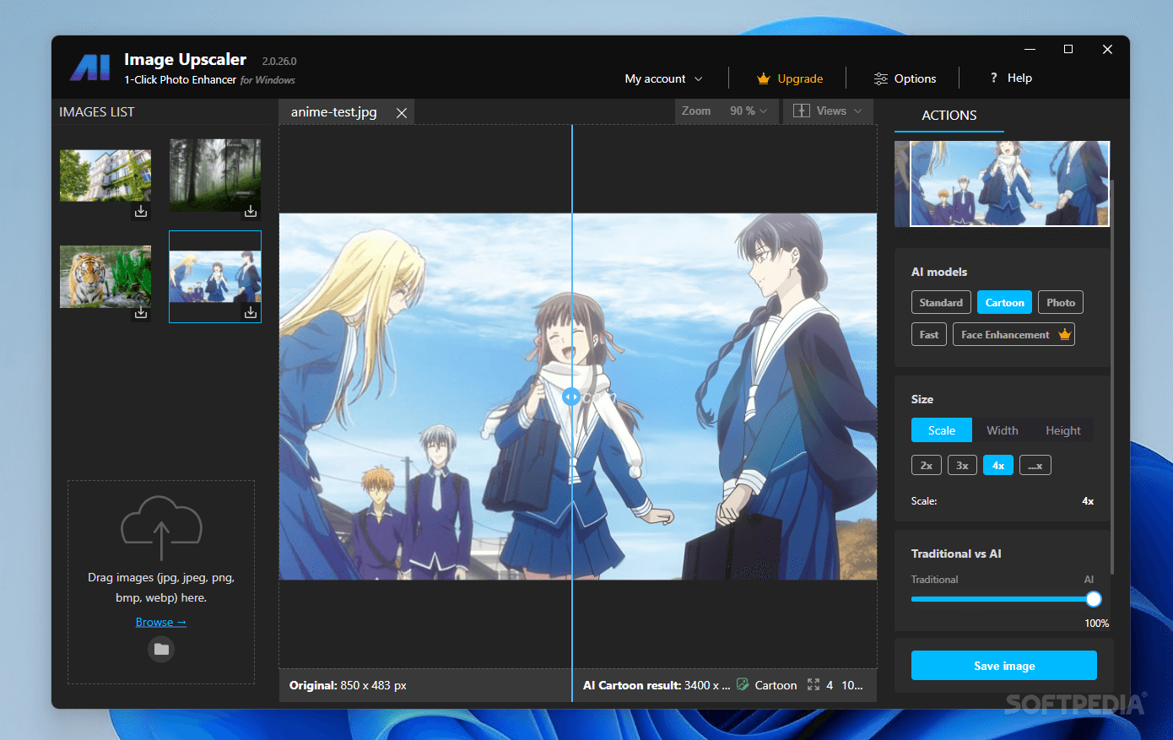
Task: Click the AI Image Upscaler logo
Action: pyautogui.click(x=90, y=68)
